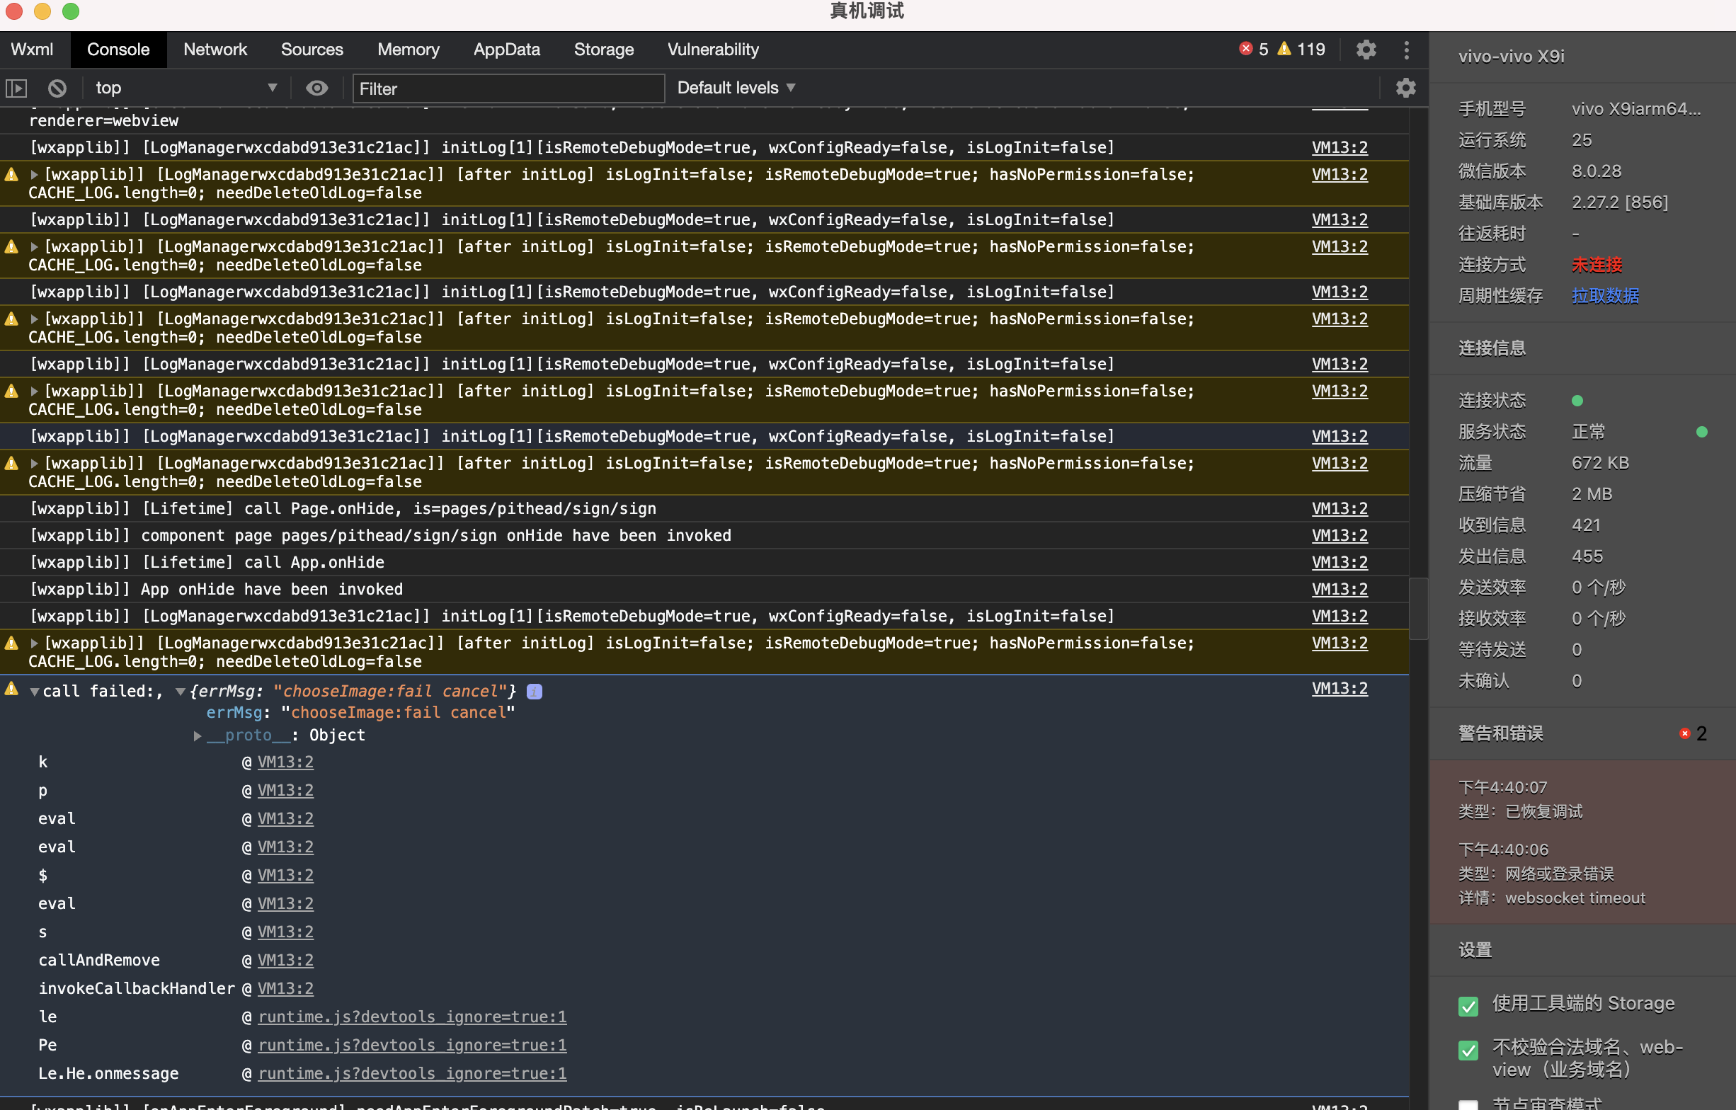The height and width of the screenshot is (1110, 1736).
Task: Switch to the Network tab
Action: point(215,49)
